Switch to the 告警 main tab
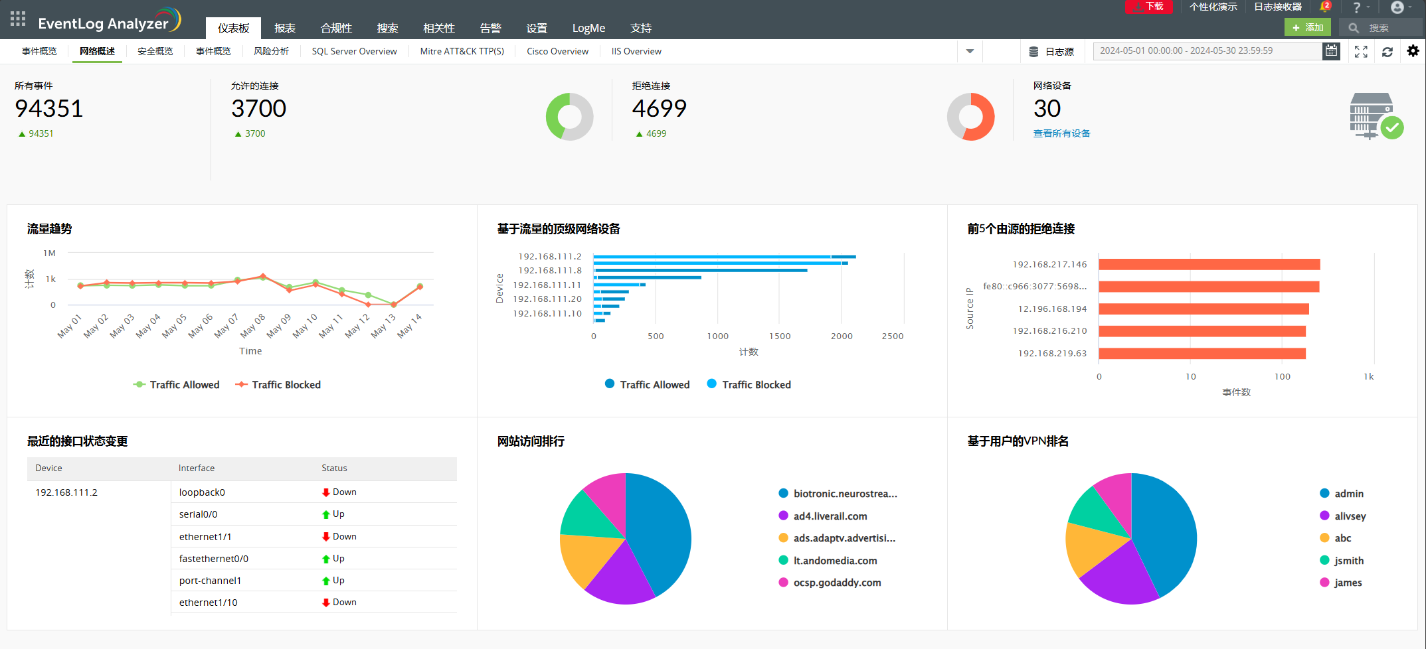 pyautogui.click(x=490, y=29)
